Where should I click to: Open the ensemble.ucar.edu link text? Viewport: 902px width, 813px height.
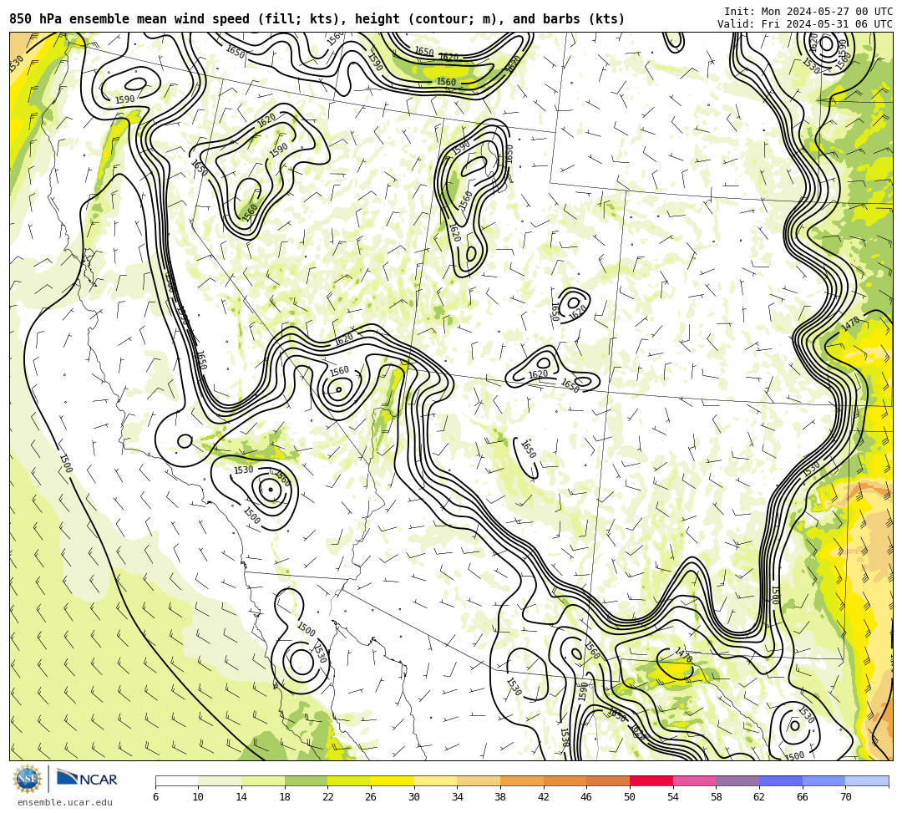(x=65, y=802)
